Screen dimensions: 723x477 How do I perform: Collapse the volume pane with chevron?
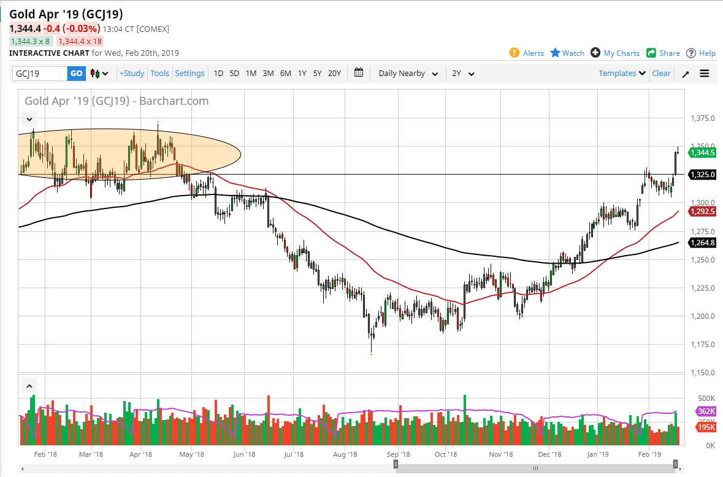pos(29,386)
